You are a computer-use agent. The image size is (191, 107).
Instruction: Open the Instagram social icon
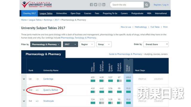coord(100,5)
